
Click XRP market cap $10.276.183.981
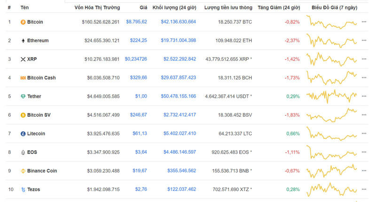pyautogui.click(x=102, y=59)
